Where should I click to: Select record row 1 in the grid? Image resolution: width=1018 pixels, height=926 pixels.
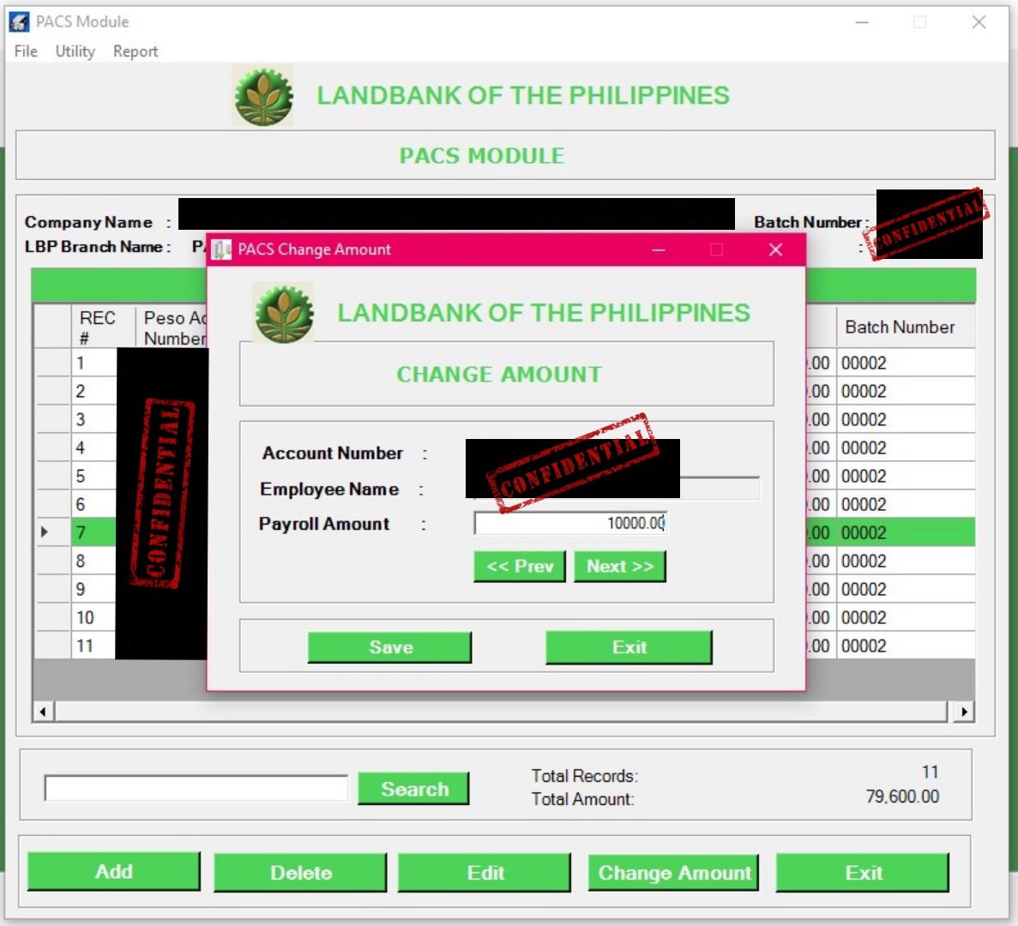(x=505, y=363)
